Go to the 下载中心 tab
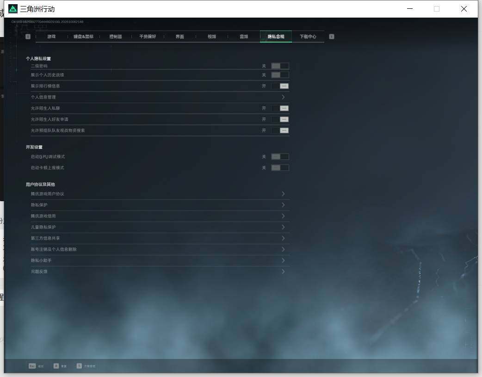The height and width of the screenshot is (377, 482). 308,37
